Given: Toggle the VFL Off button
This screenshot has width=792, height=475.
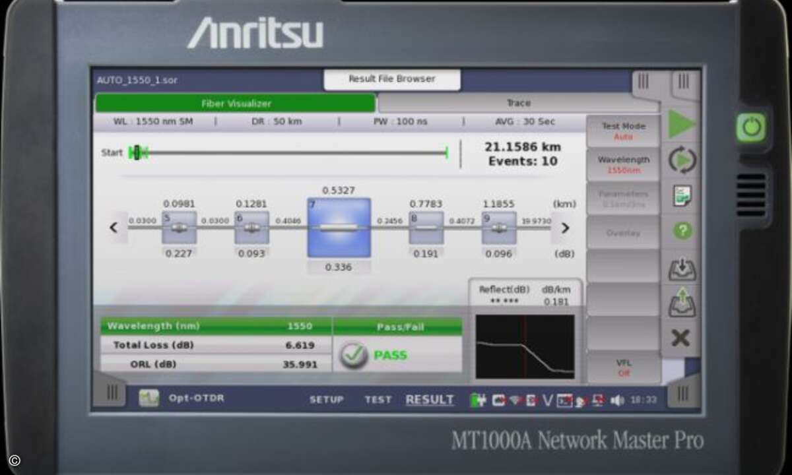Looking at the screenshot, I should click(x=623, y=367).
